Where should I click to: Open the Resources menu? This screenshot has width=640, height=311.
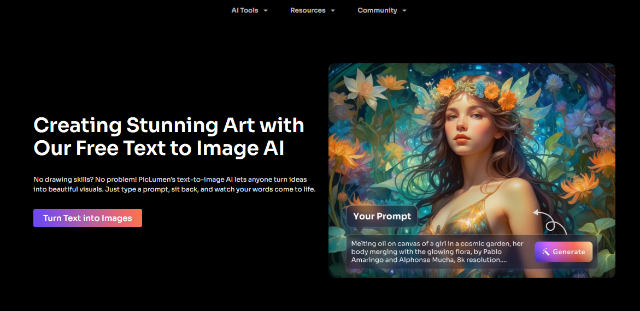pyautogui.click(x=308, y=10)
